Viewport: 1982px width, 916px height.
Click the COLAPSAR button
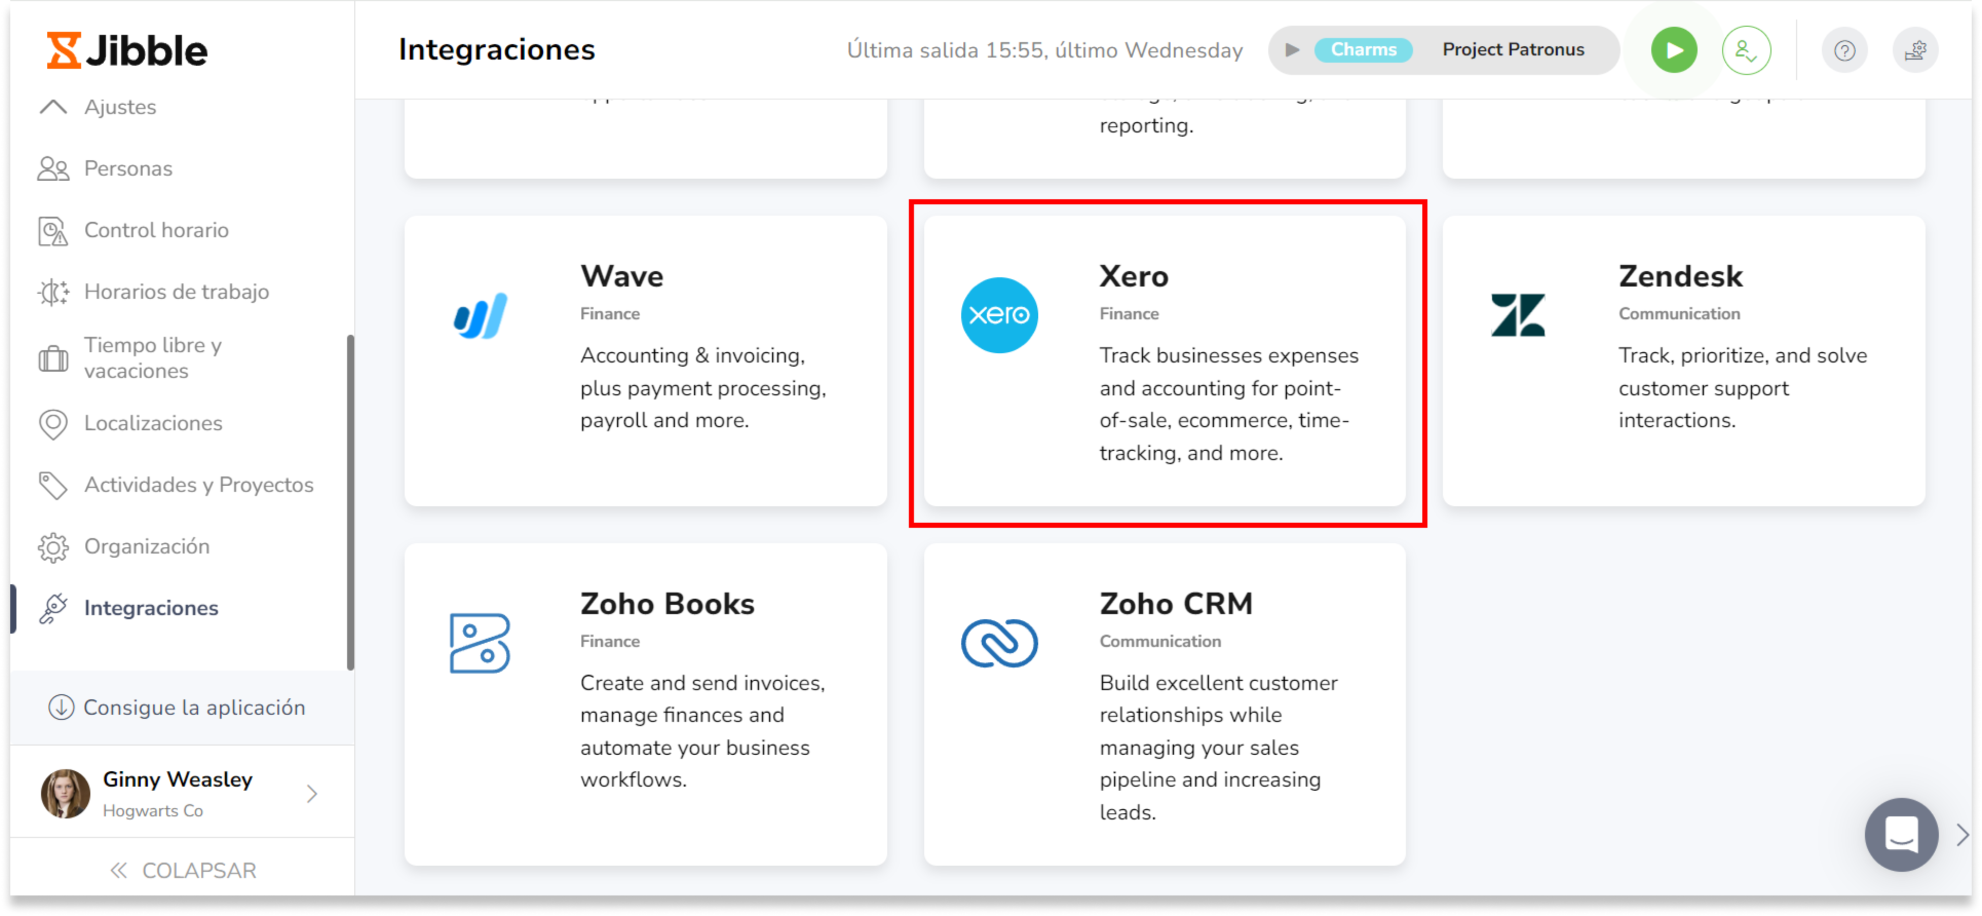[x=182, y=869]
